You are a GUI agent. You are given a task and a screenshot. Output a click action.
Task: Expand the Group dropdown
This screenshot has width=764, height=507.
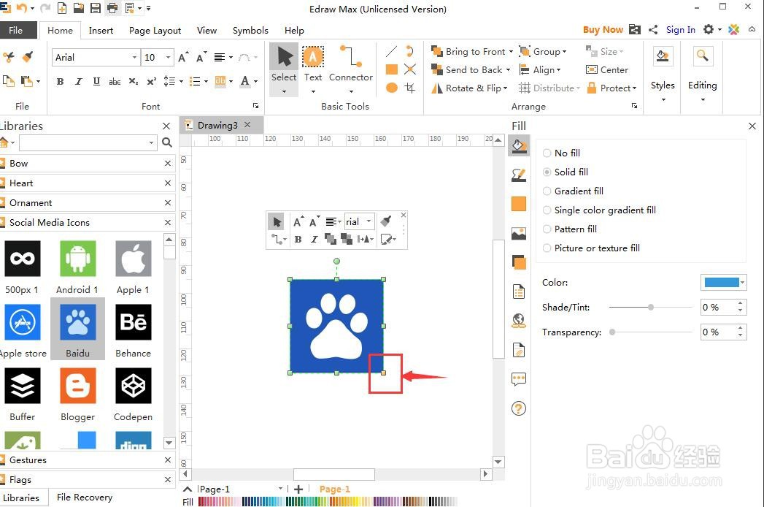pos(564,52)
